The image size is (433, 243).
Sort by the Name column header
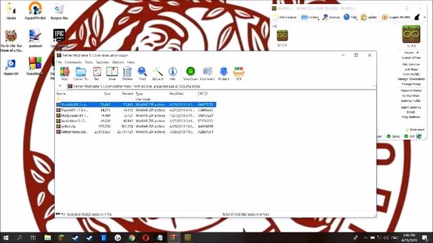[61, 94]
